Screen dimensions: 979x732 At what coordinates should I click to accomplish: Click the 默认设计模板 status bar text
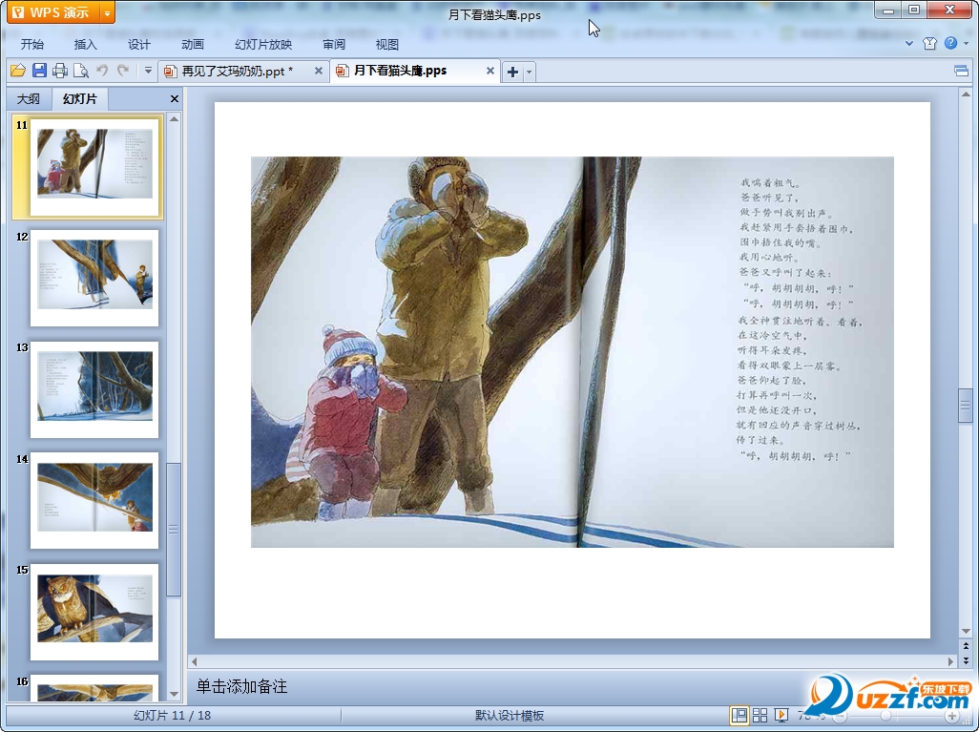point(509,715)
